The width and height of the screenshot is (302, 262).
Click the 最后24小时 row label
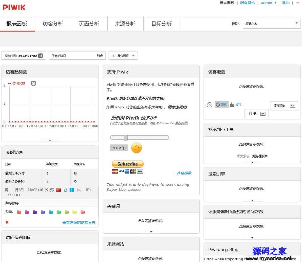point(15,173)
